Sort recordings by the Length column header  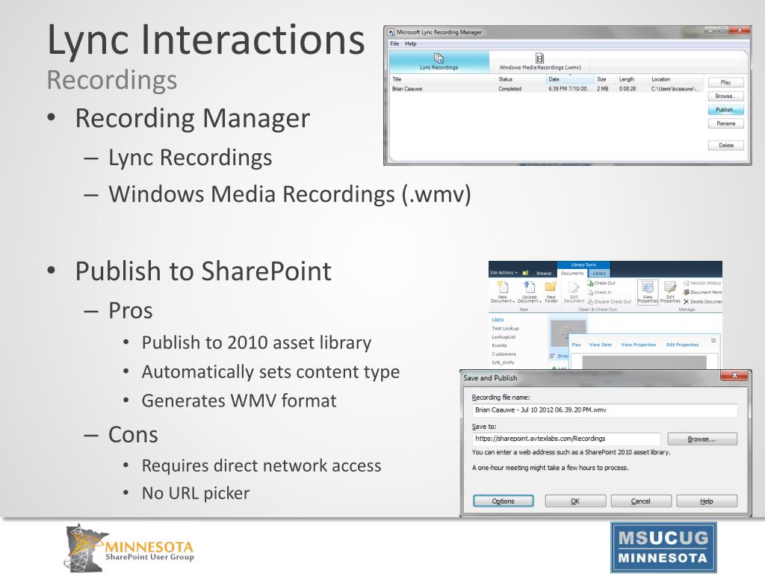627,79
